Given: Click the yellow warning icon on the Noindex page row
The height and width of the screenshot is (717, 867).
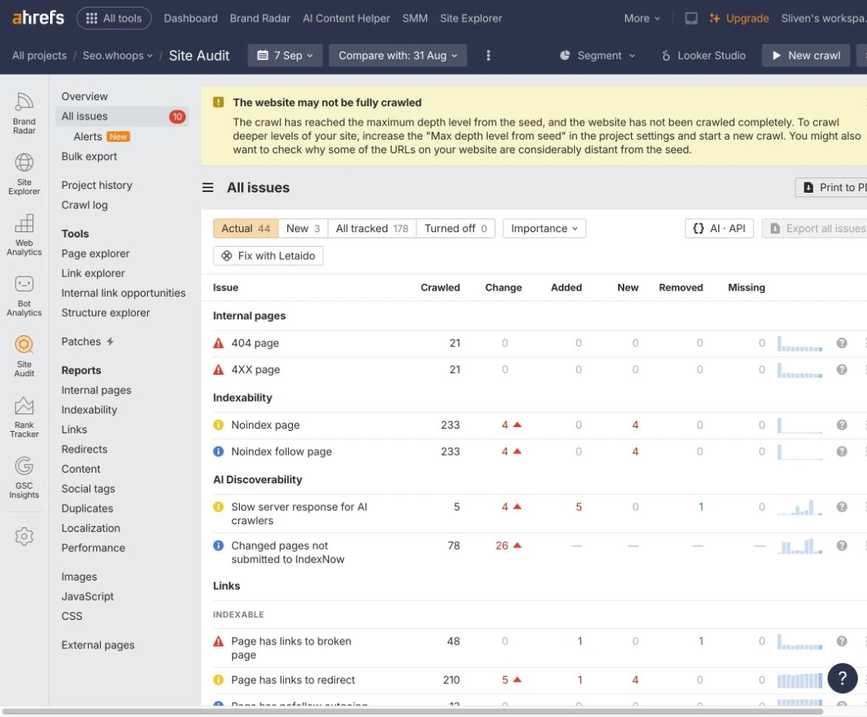Looking at the screenshot, I should tap(218, 425).
